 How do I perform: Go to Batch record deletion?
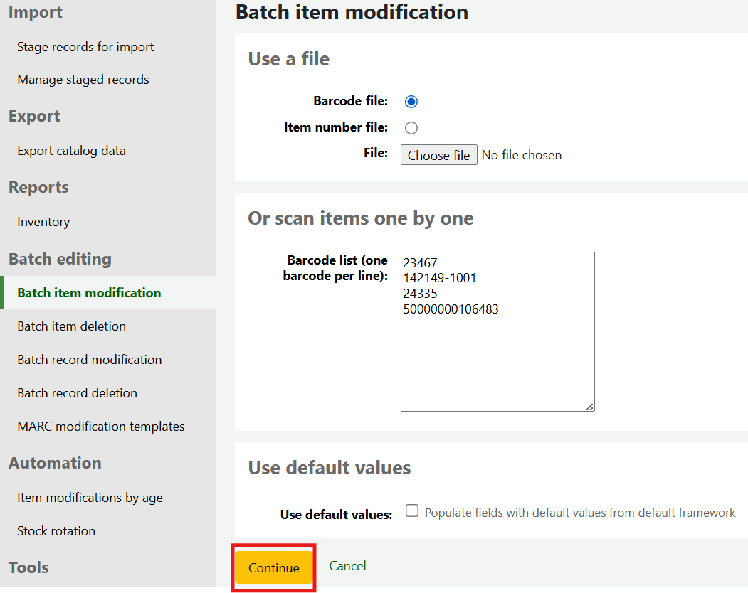tap(77, 393)
